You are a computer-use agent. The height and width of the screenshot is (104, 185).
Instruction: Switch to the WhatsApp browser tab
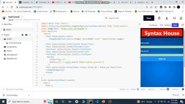pos(42,2)
